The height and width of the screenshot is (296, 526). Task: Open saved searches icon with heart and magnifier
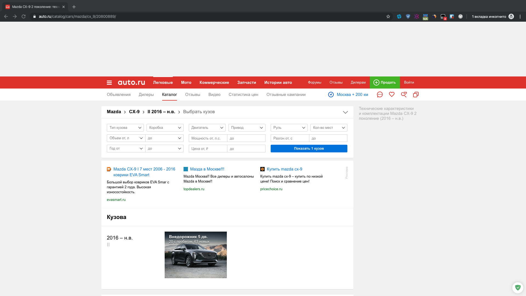pos(404,94)
